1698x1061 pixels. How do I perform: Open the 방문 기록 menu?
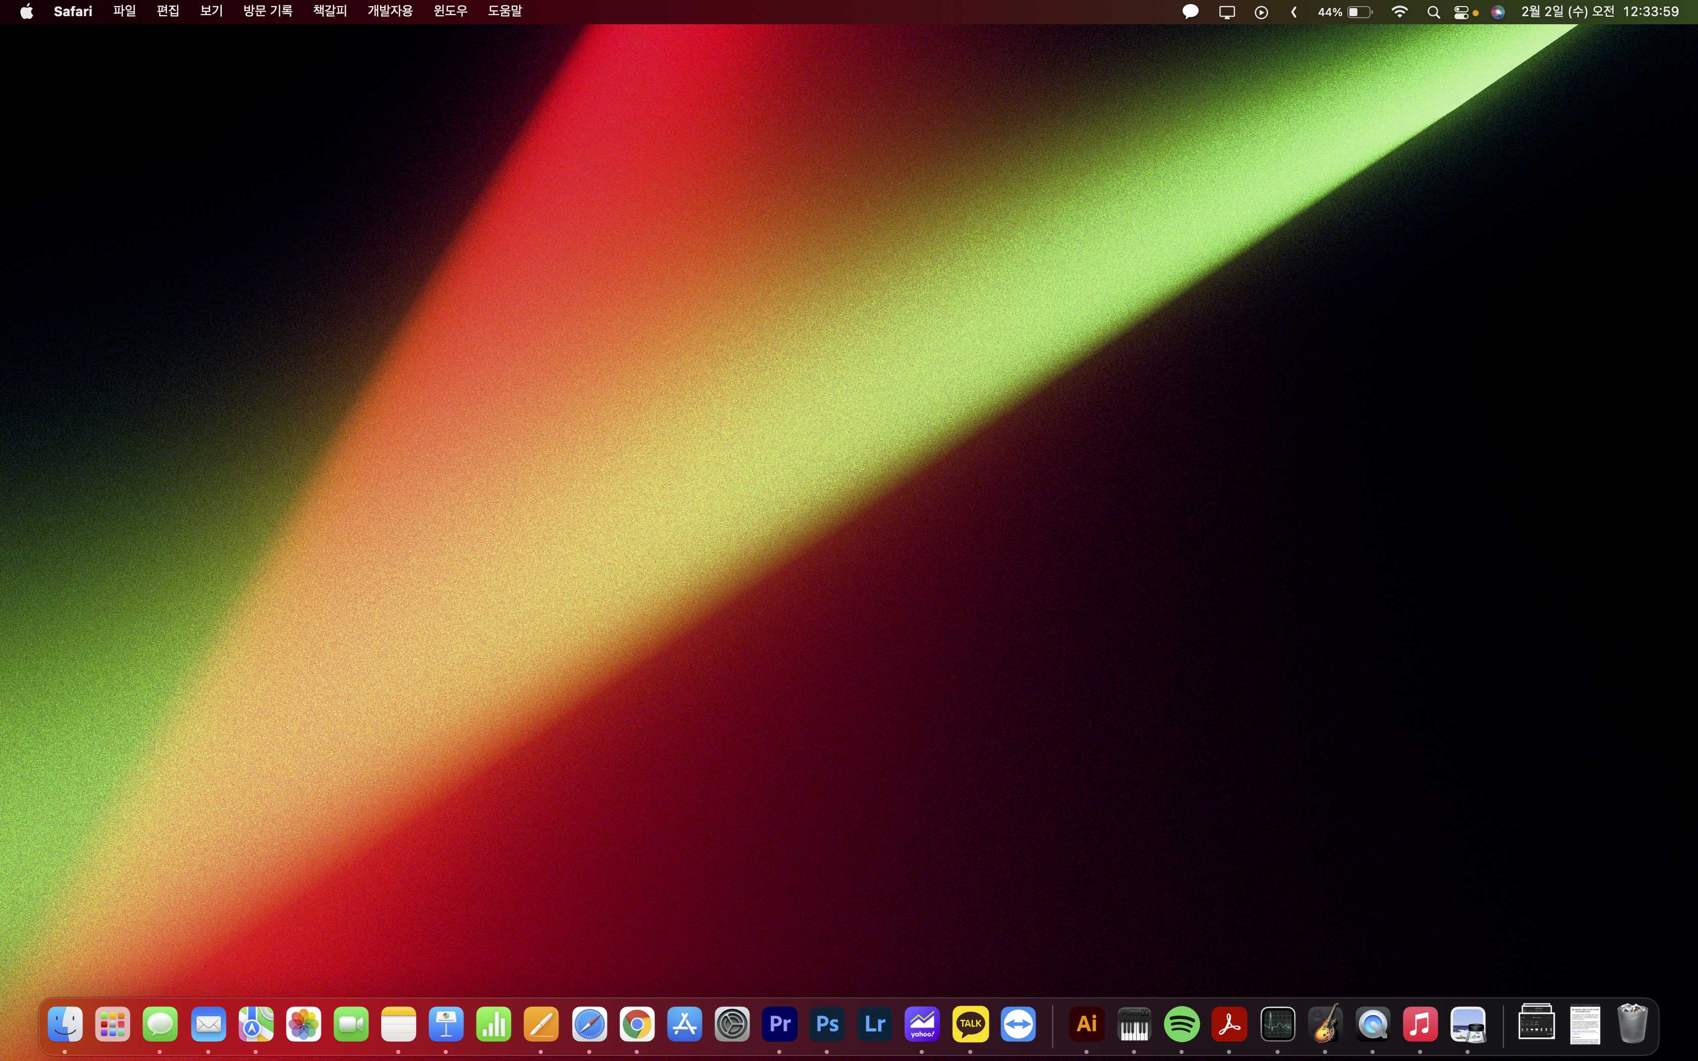coord(267,12)
